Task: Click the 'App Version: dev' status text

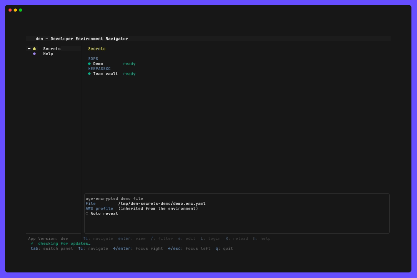Action: tap(48, 239)
